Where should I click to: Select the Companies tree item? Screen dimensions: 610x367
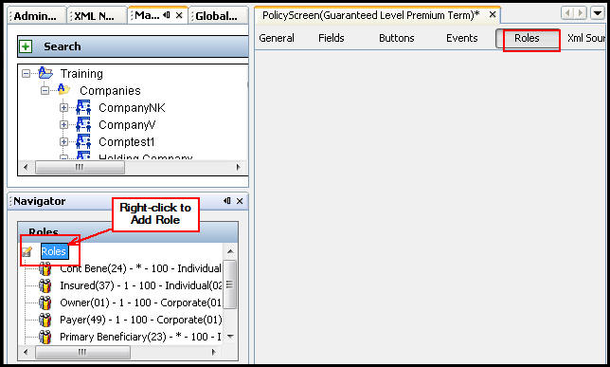coord(110,91)
